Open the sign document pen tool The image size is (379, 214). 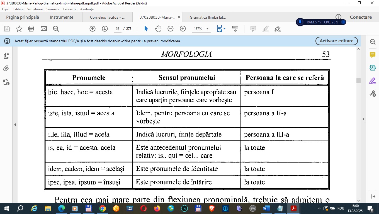coord(278,29)
